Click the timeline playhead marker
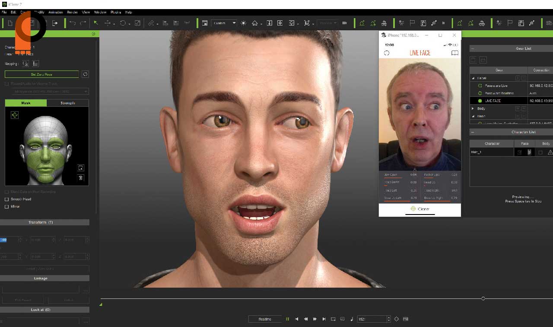The height and width of the screenshot is (327, 553). point(483,298)
